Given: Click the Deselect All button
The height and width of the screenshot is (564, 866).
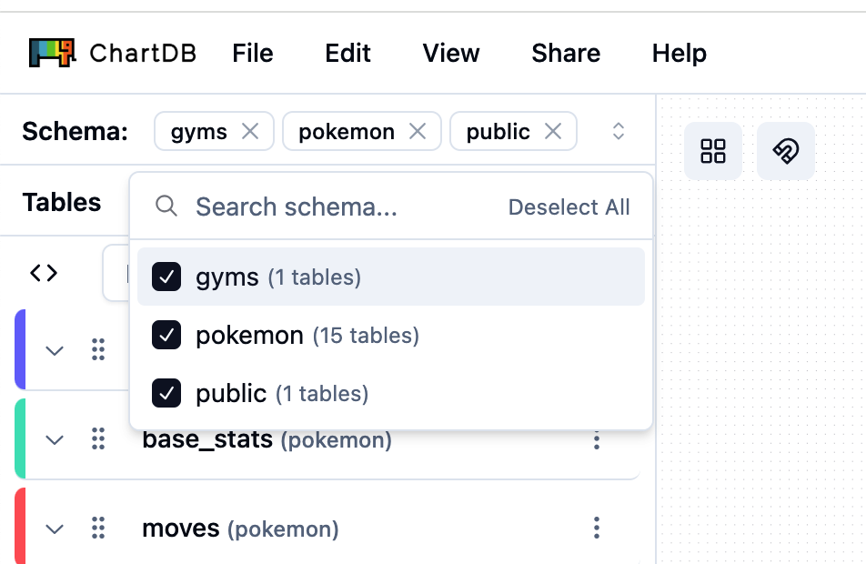Looking at the screenshot, I should (569, 207).
